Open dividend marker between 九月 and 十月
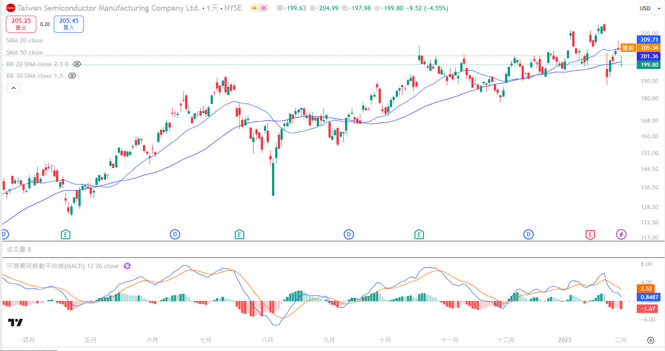 click(x=349, y=234)
